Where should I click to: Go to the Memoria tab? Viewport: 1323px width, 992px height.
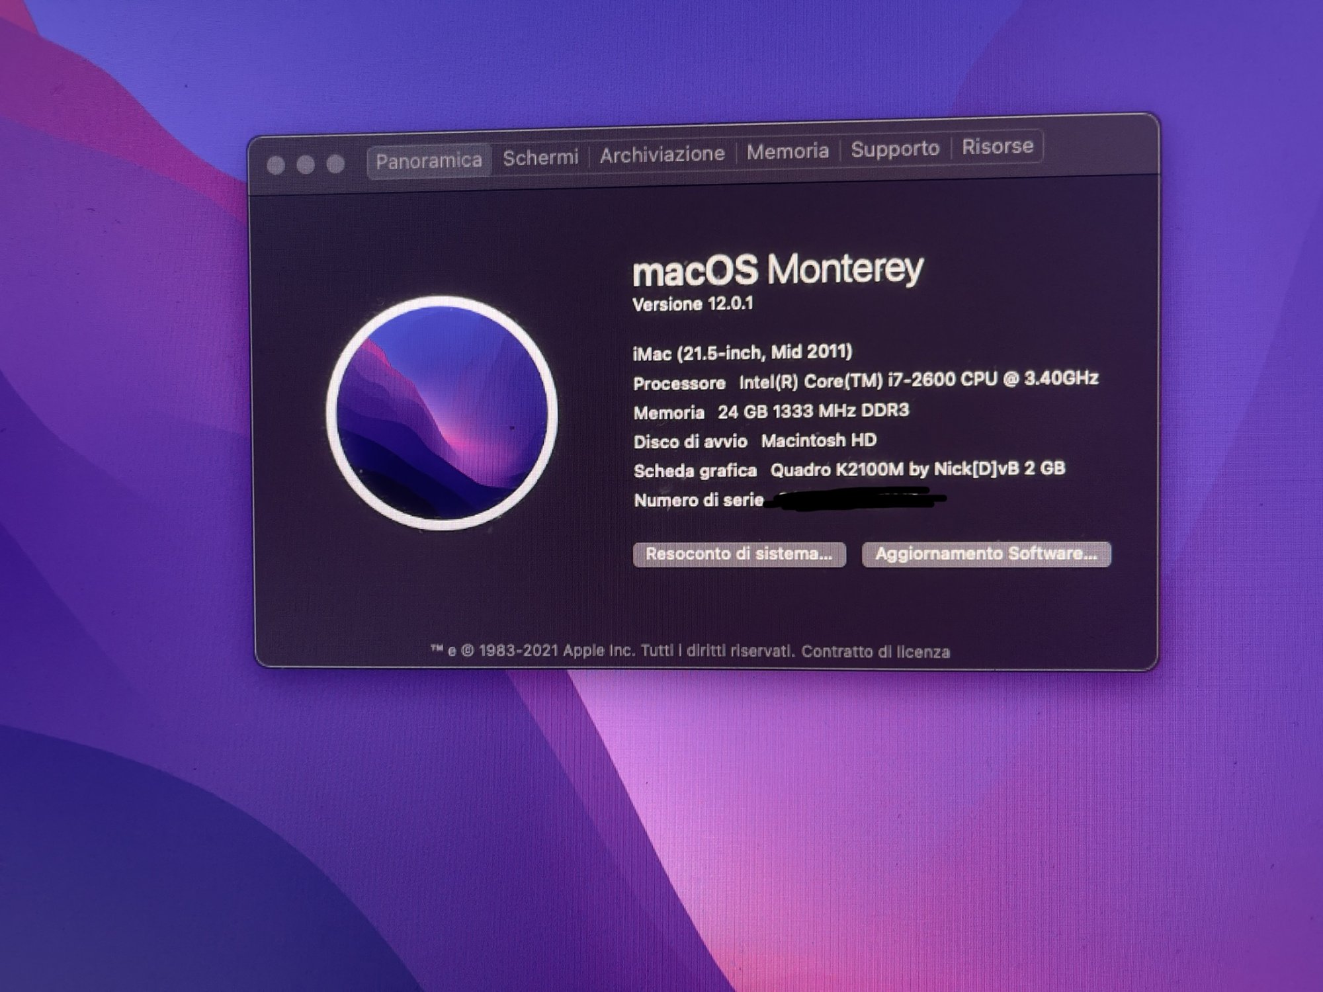click(x=787, y=151)
